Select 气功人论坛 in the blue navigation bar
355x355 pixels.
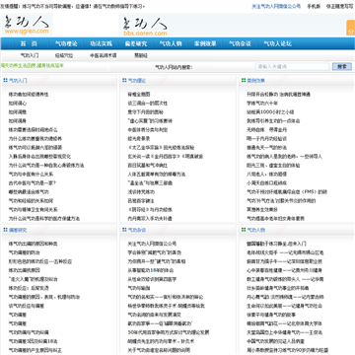tap(277, 43)
